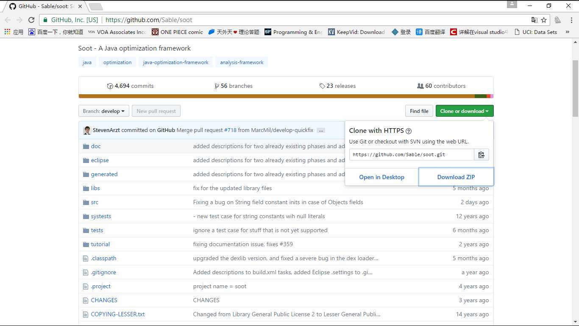Collapse the Clone or download dropdown
579x326 pixels.
click(465, 111)
